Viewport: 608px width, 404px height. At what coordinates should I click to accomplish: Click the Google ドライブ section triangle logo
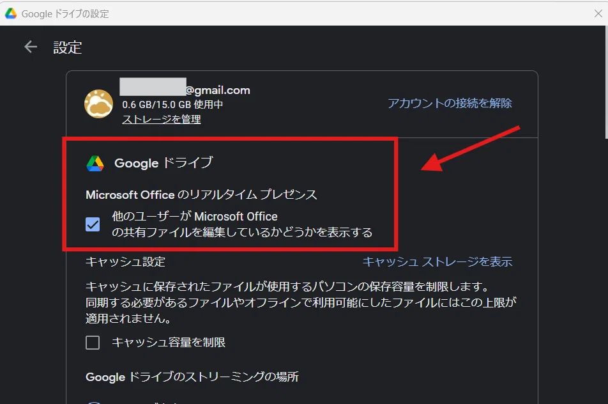coord(95,164)
